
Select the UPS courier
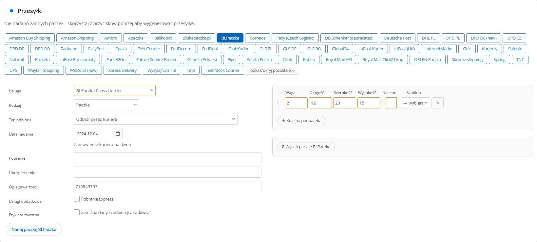(x=13, y=70)
